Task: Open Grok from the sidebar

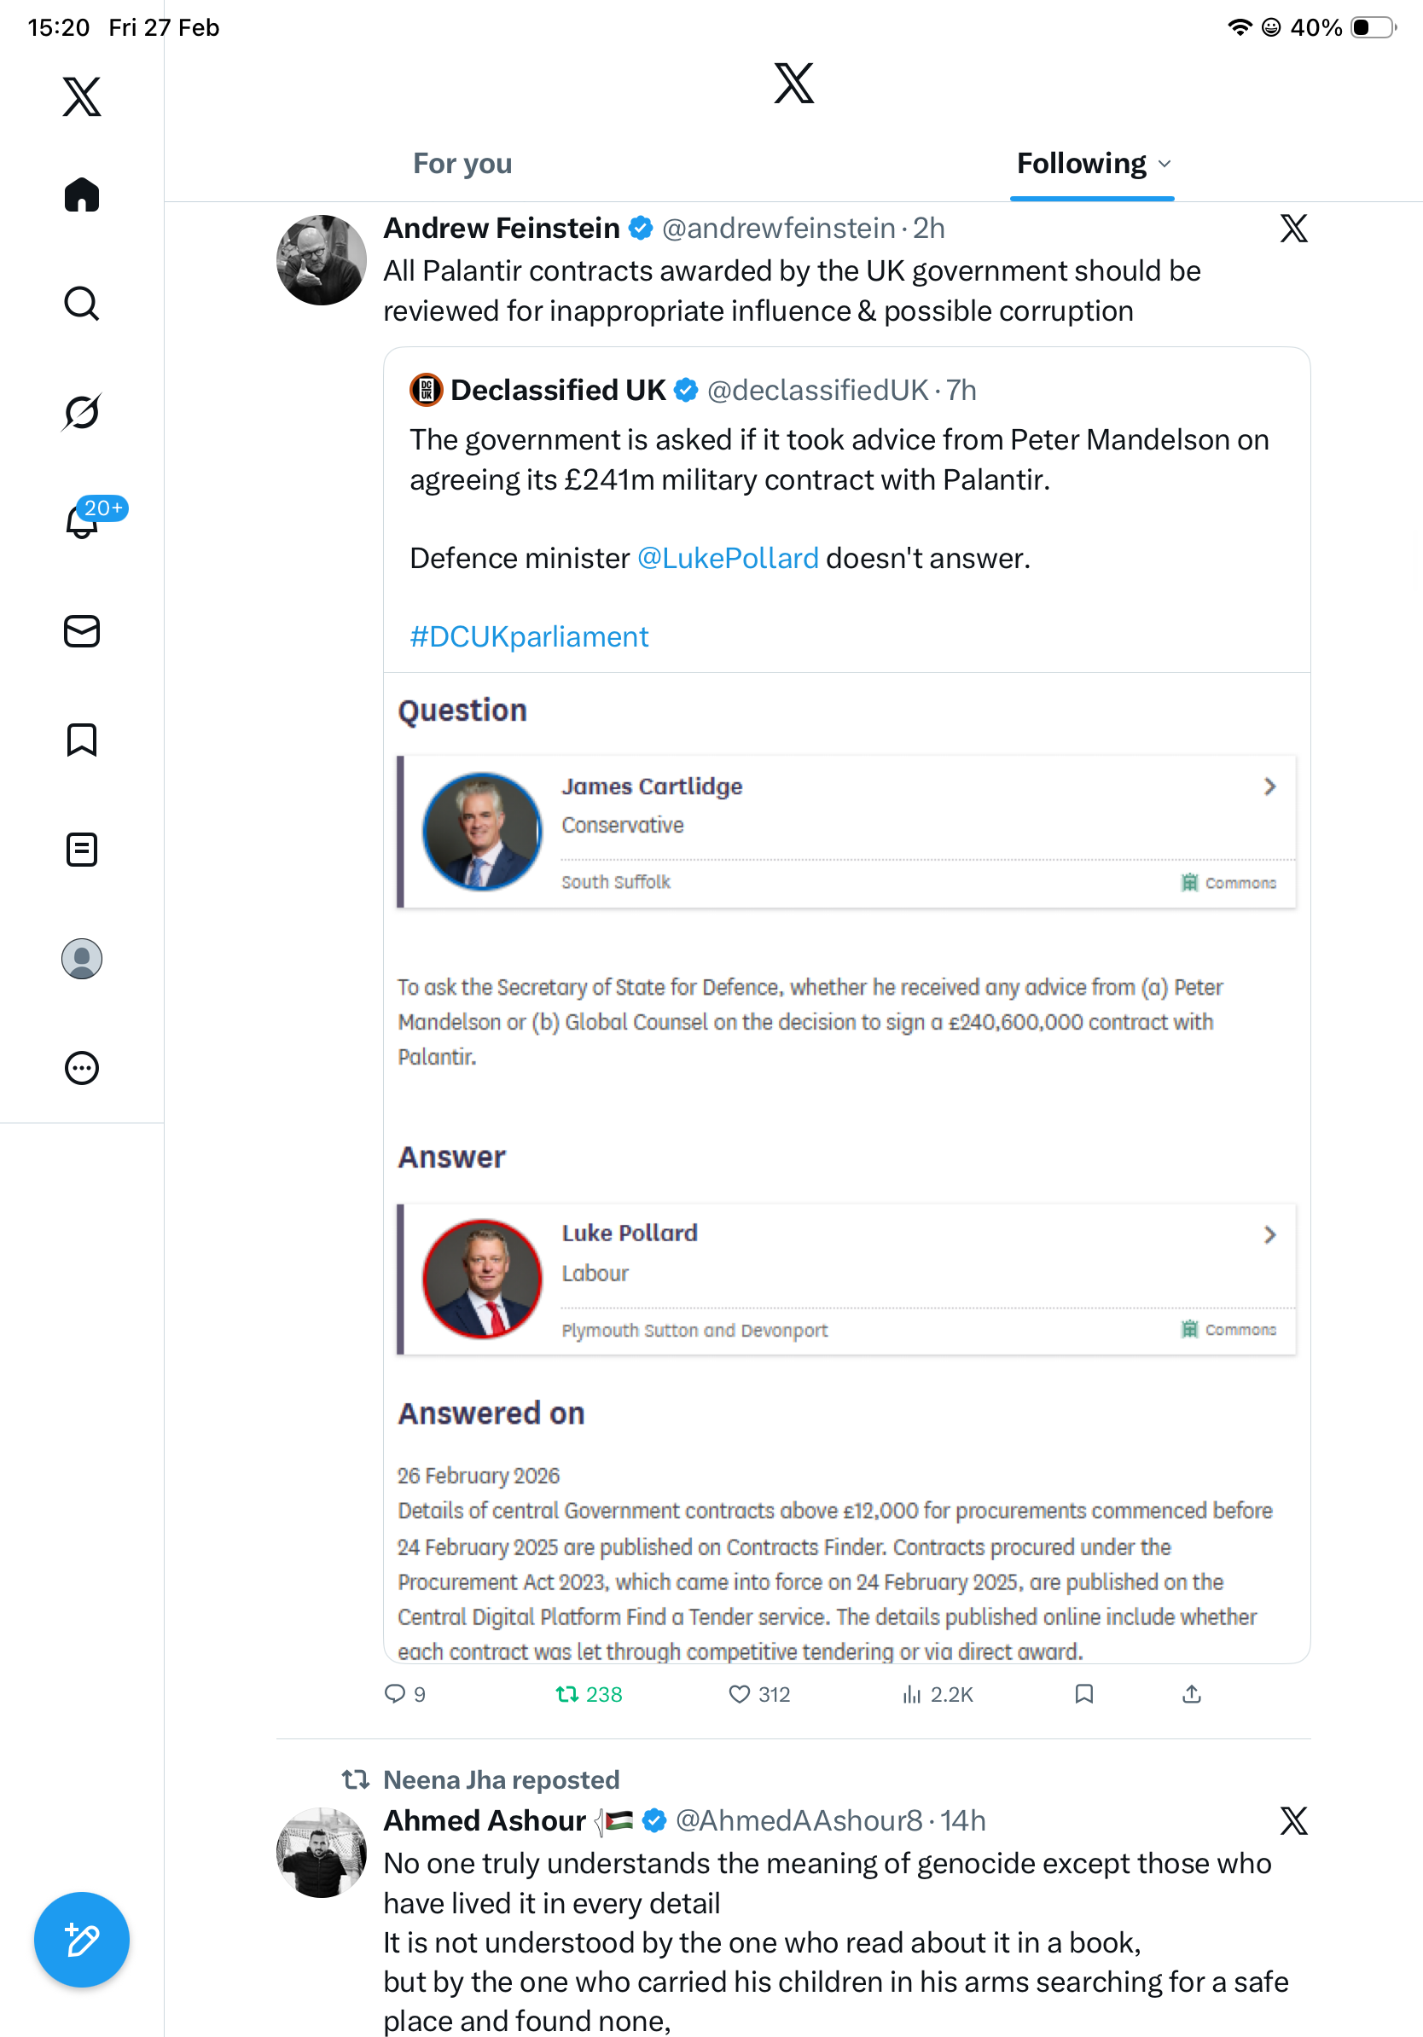Action: [x=82, y=413]
